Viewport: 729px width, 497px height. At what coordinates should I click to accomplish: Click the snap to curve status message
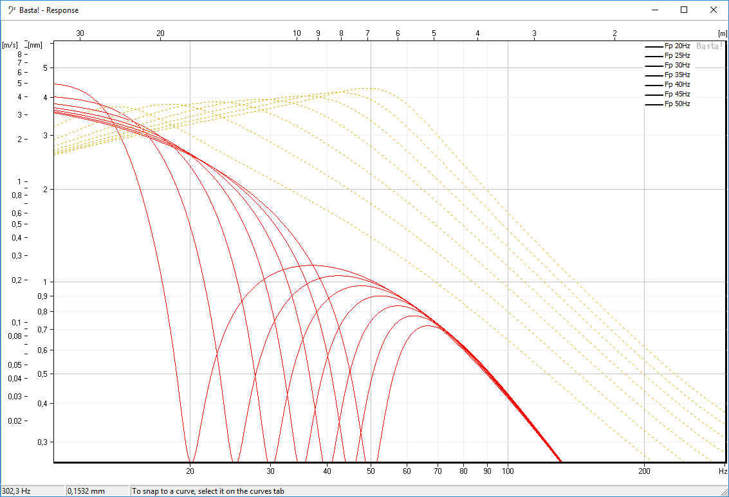[x=208, y=491]
